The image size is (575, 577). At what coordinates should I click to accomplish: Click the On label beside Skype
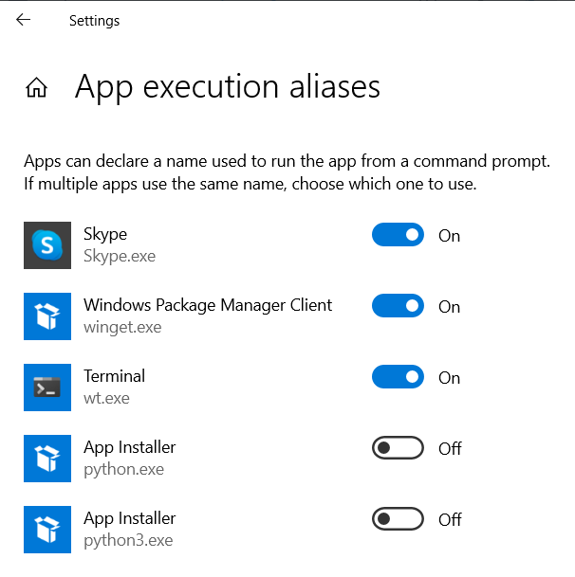450,236
